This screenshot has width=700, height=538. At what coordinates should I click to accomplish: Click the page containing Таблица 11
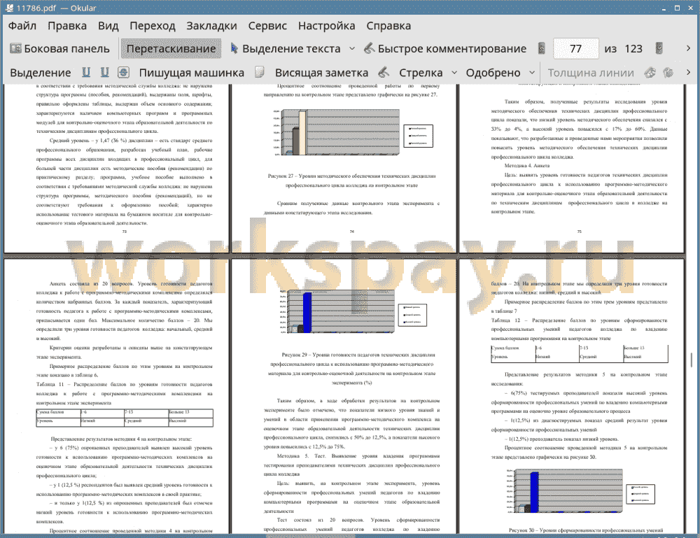(x=116, y=396)
